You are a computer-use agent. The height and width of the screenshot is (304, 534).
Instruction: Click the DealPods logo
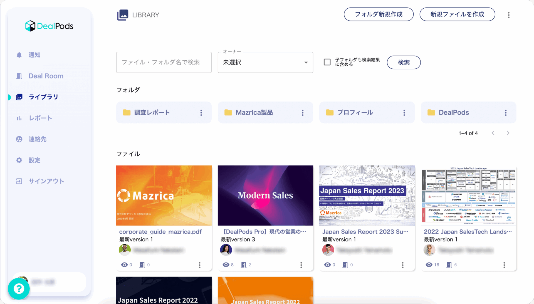click(49, 26)
